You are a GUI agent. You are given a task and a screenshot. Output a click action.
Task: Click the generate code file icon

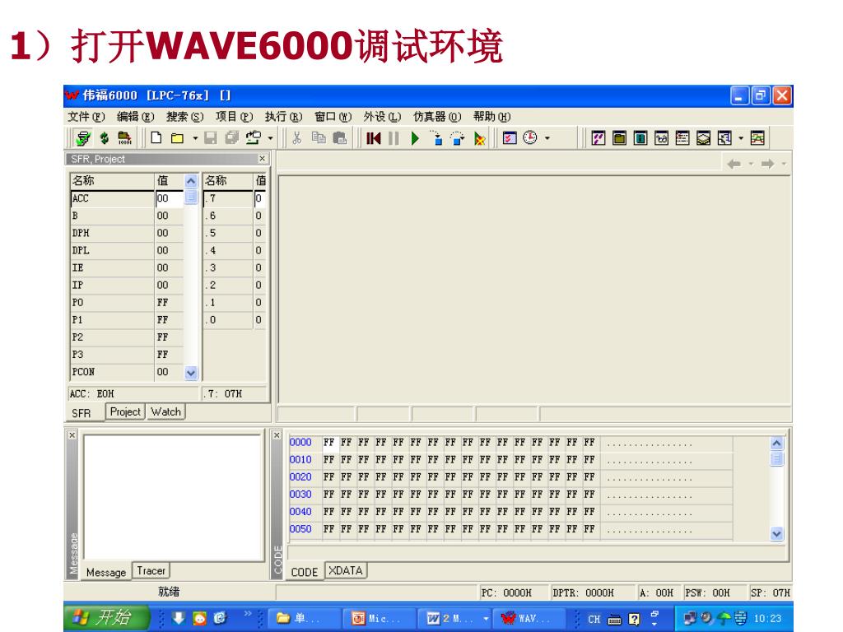coord(125,138)
